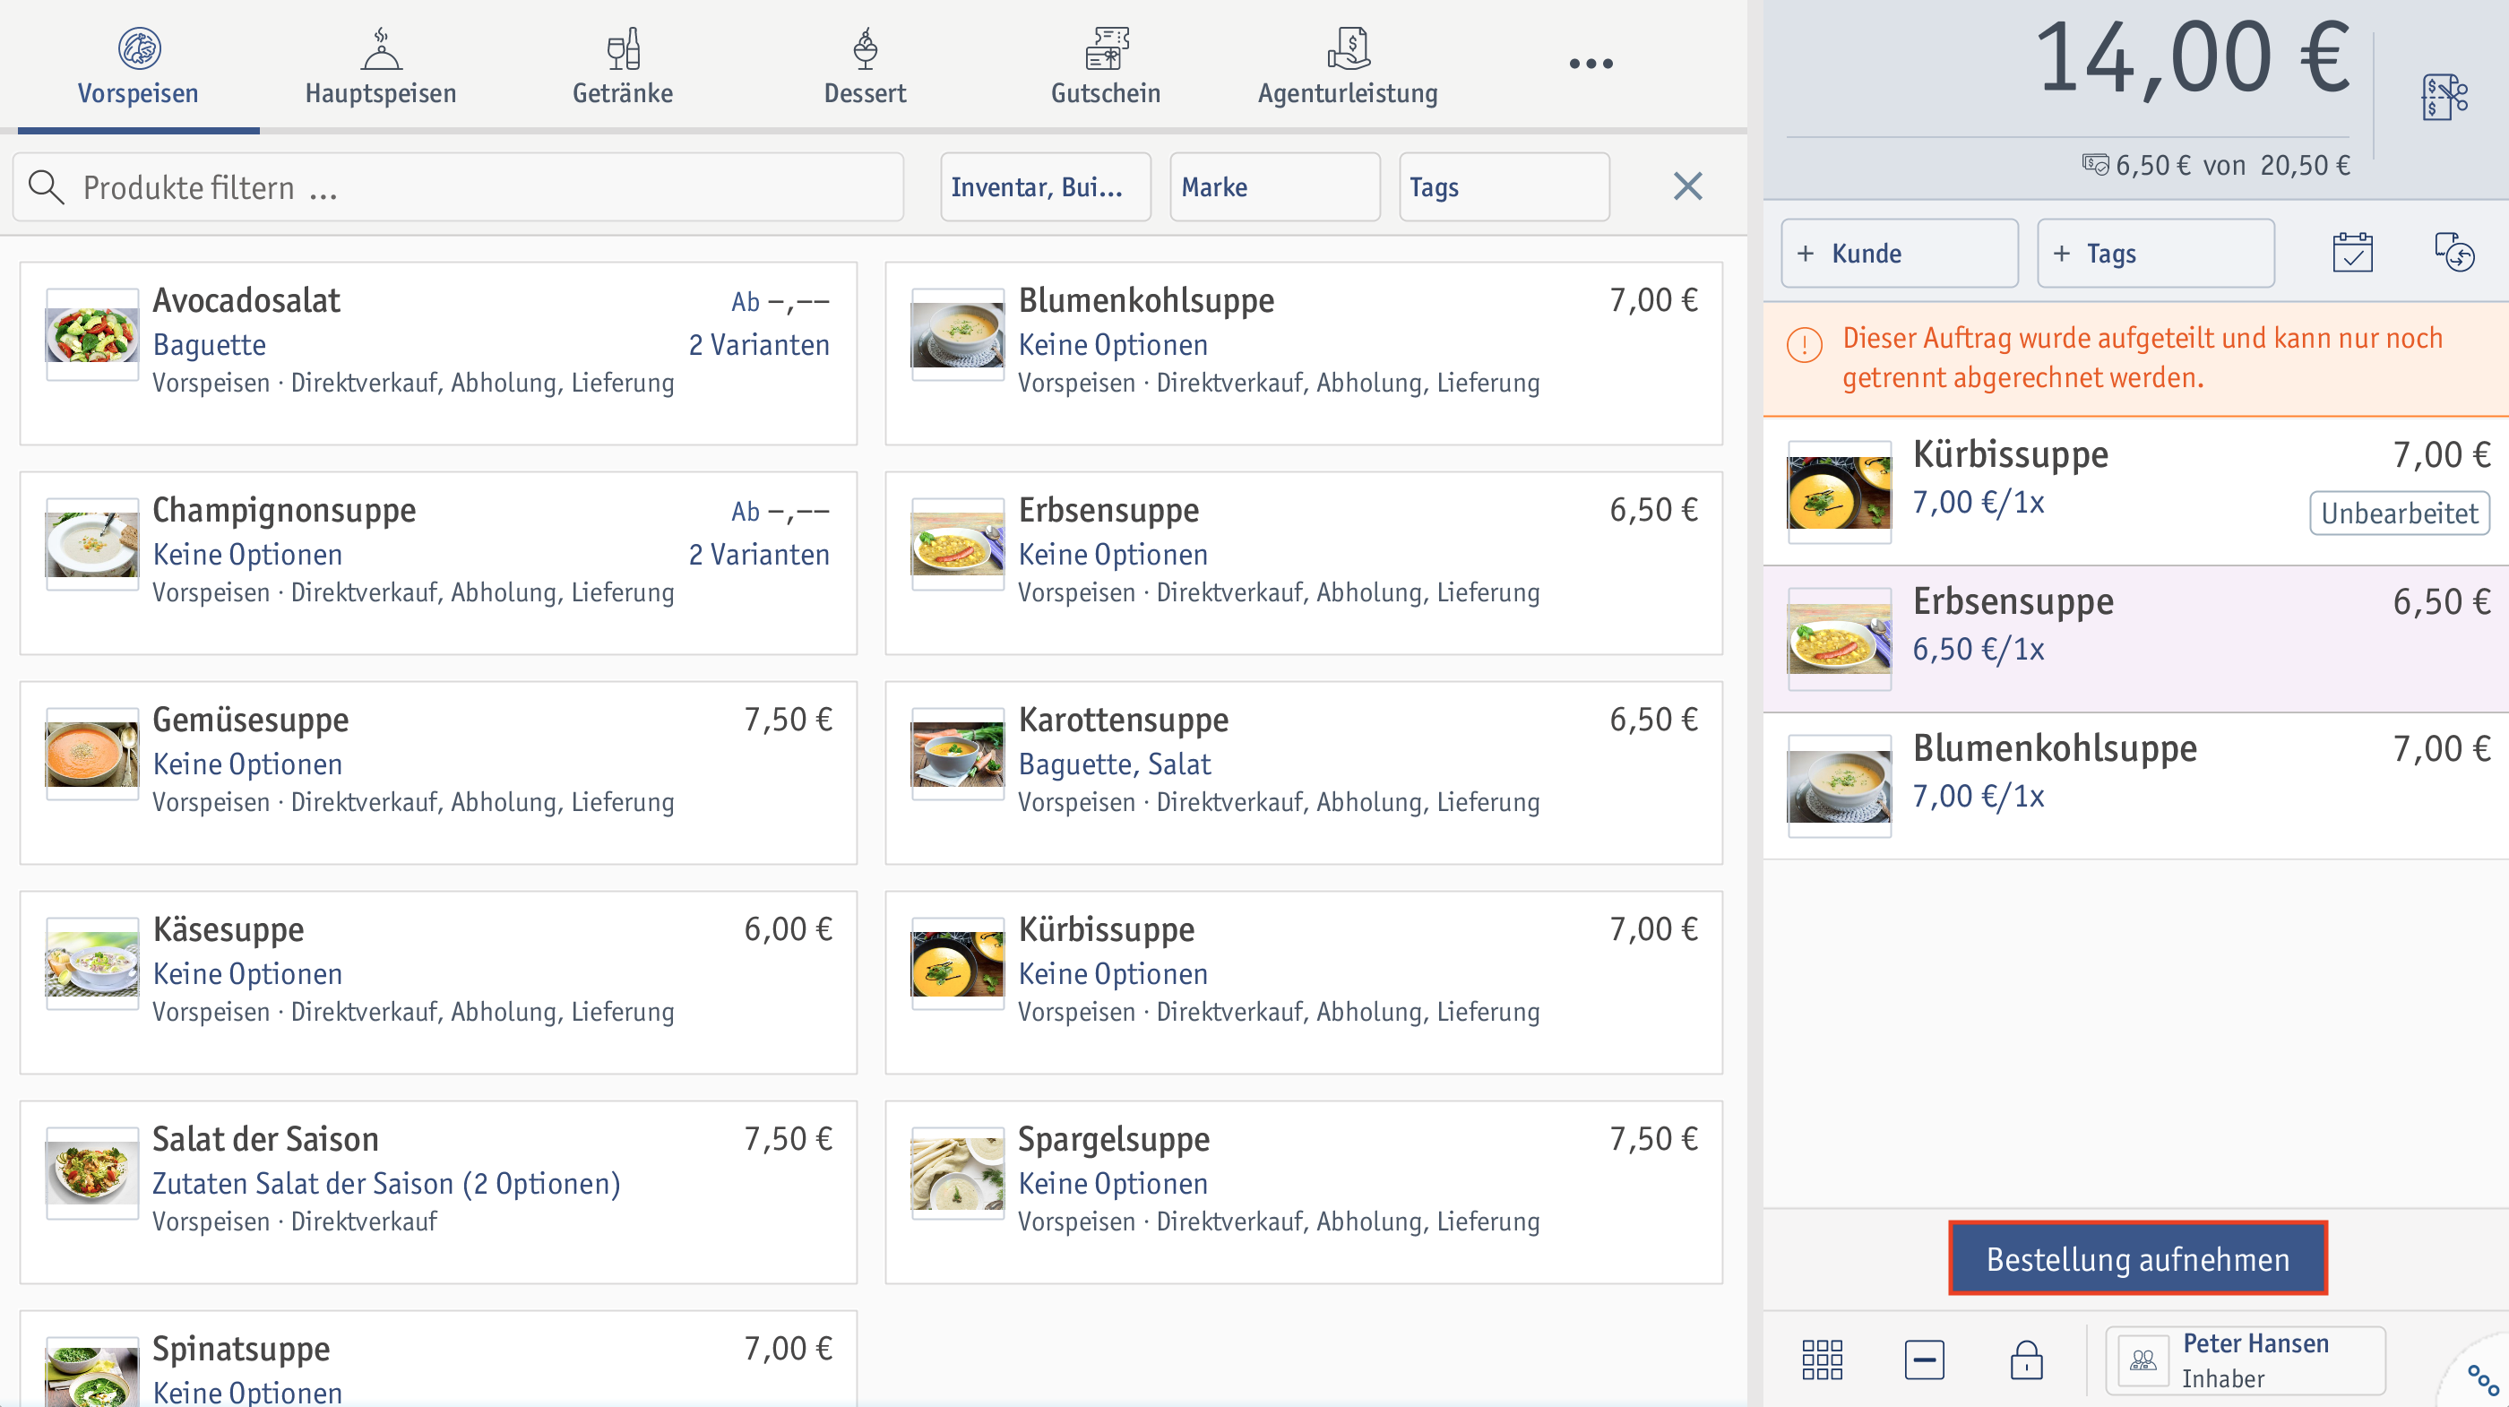Click Baguette option under Avocadosalat
Screen dimensions: 2509x1407
(210, 345)
